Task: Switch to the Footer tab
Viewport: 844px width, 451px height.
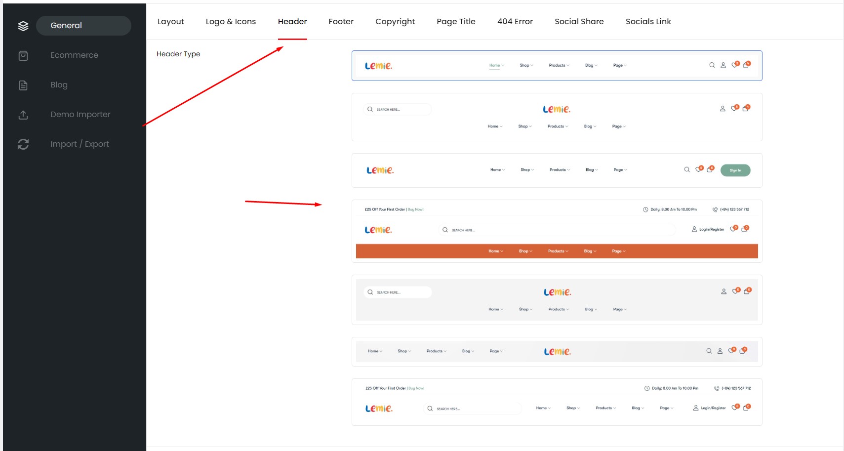Action: tap(341, 22)
